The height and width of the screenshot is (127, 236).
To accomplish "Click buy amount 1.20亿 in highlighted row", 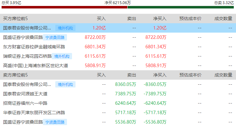I will click(x=99, y=28).
